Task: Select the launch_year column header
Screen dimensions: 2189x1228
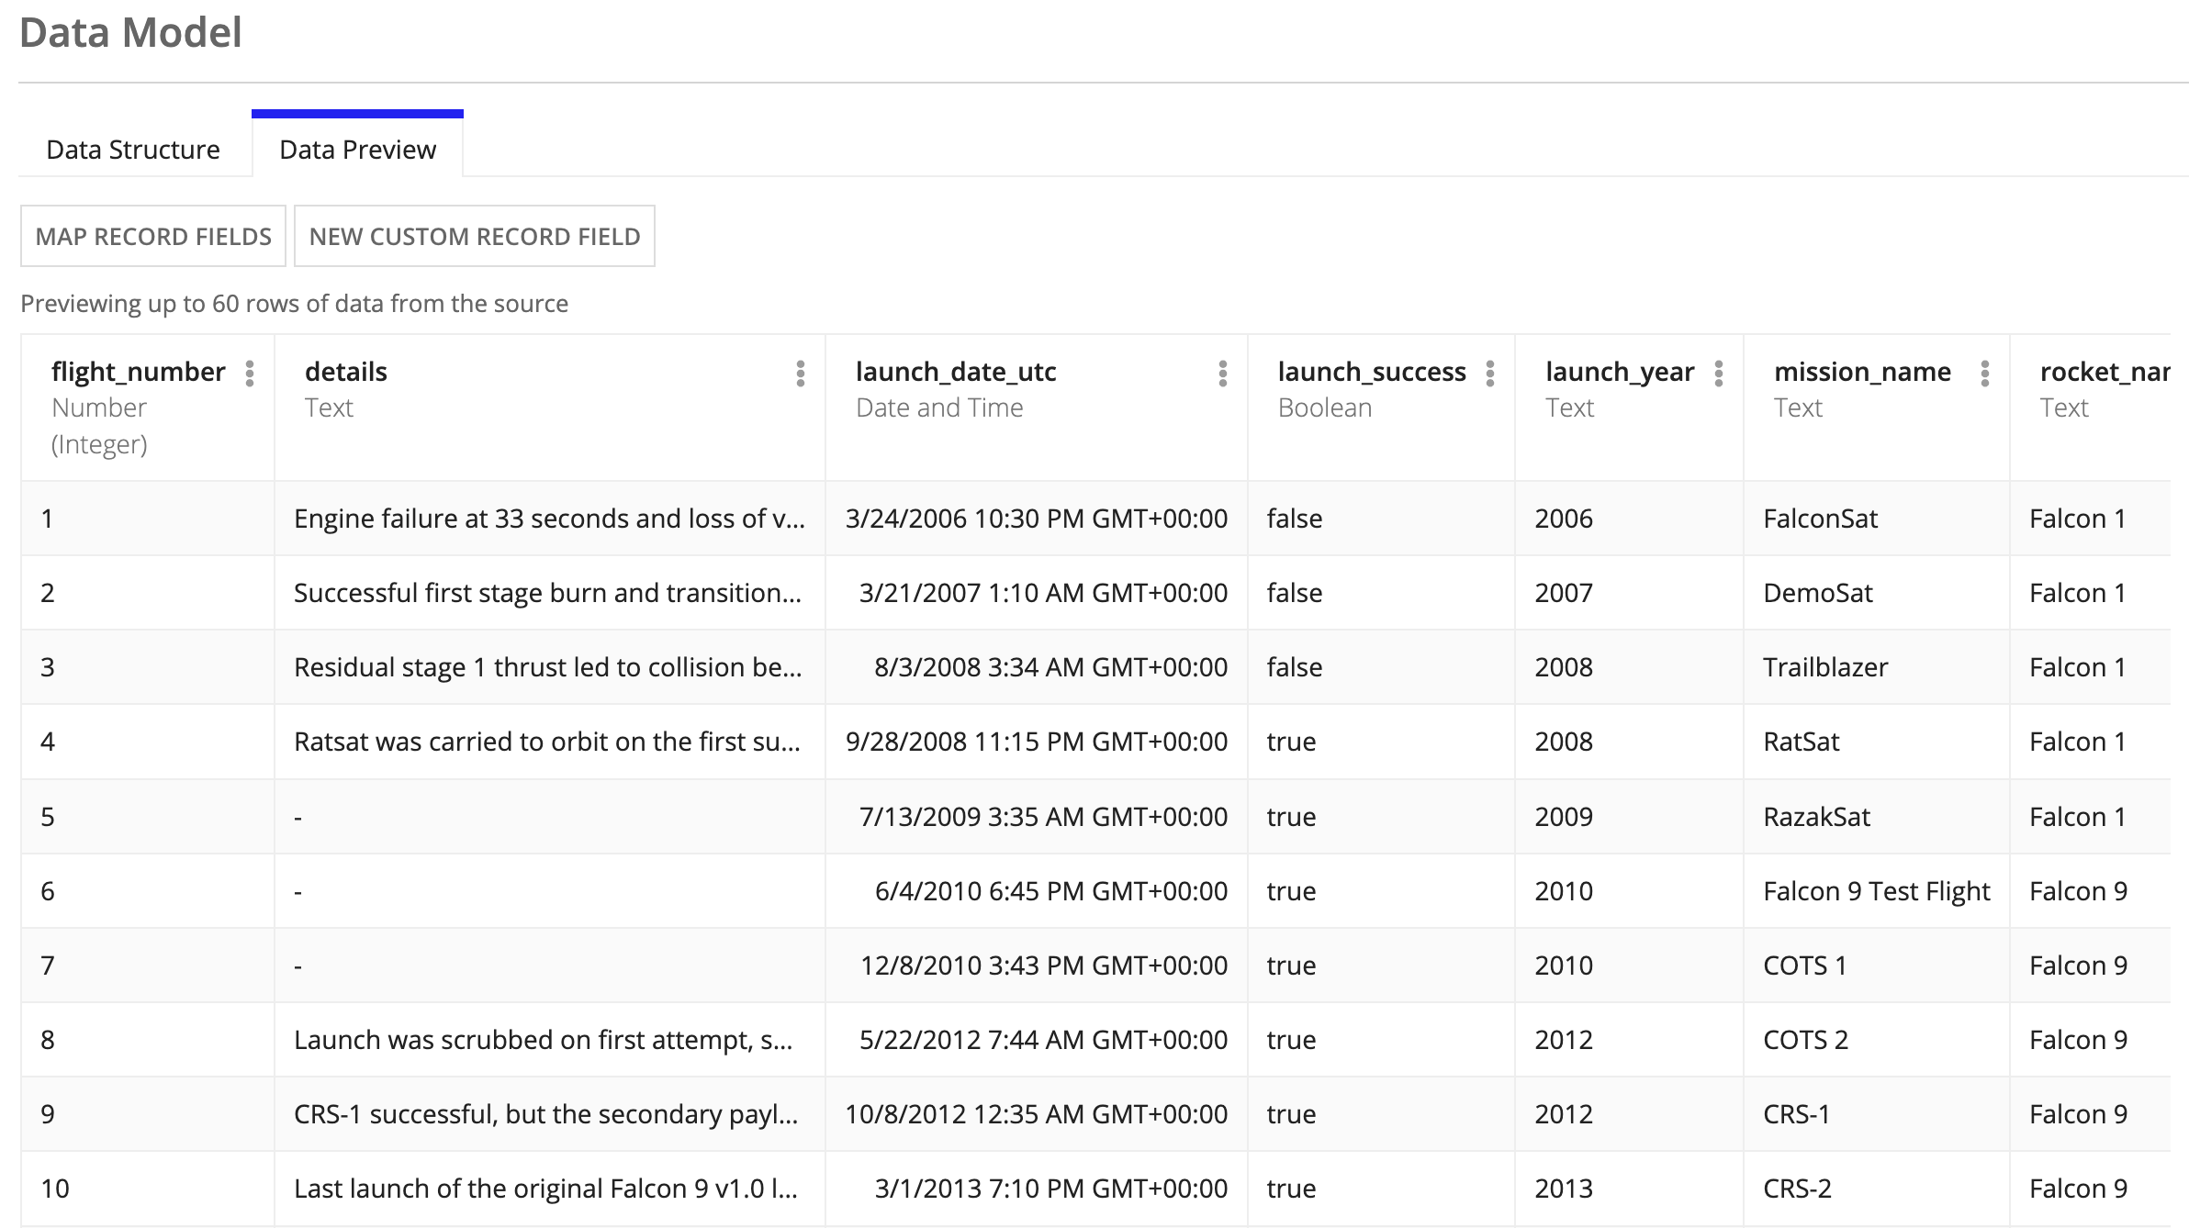Action: point(1630,407)
